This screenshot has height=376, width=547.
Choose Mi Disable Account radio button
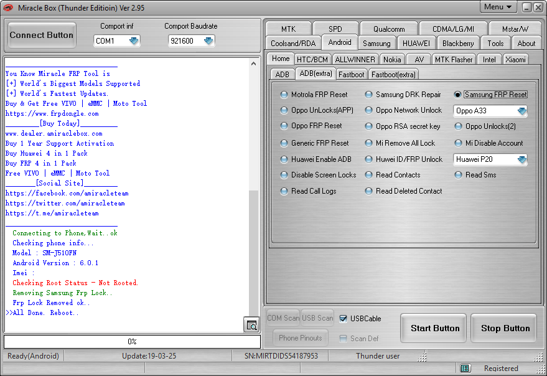(x=489, y=143)
